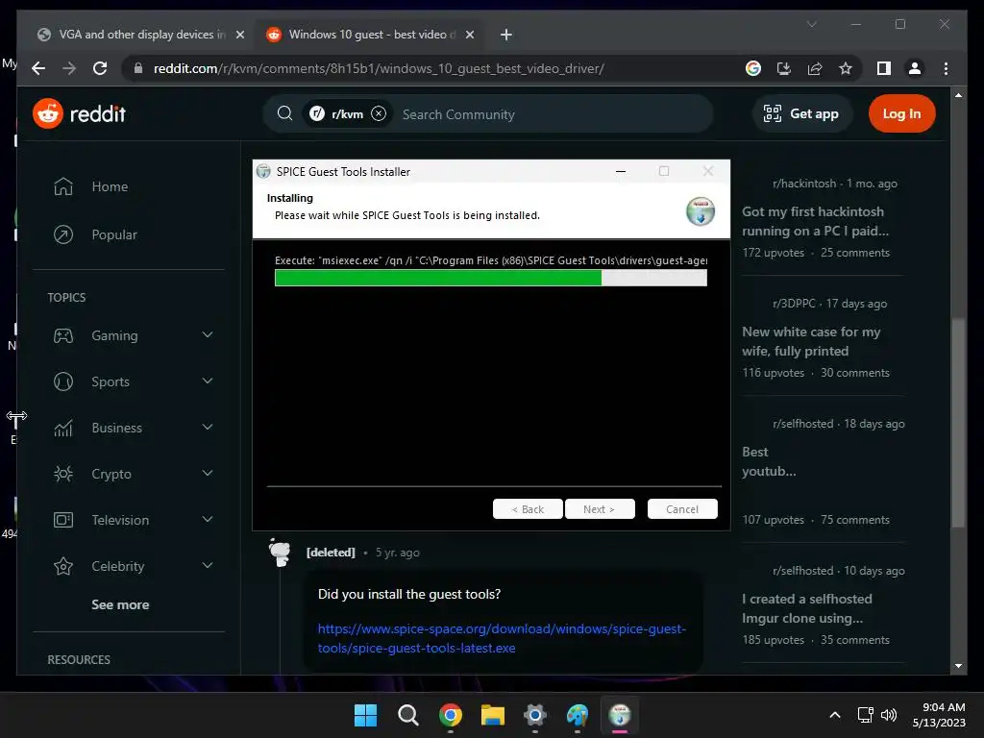Open r/selfhosted Best youtub... post
This screenshot has height=738, width=984.
click(769, 461)
